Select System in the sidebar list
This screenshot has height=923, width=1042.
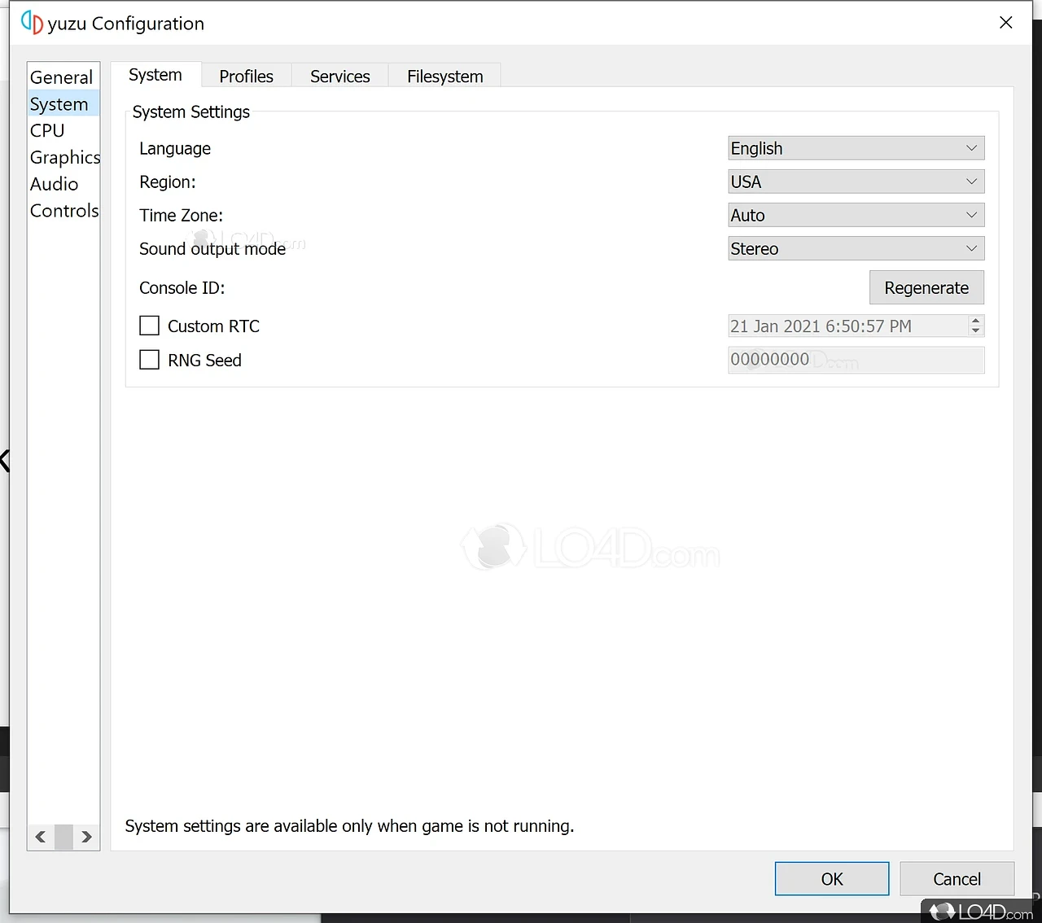62,104
